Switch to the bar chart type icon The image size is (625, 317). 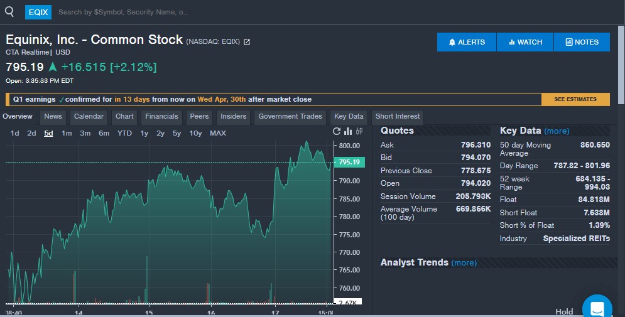click(348, 132)
